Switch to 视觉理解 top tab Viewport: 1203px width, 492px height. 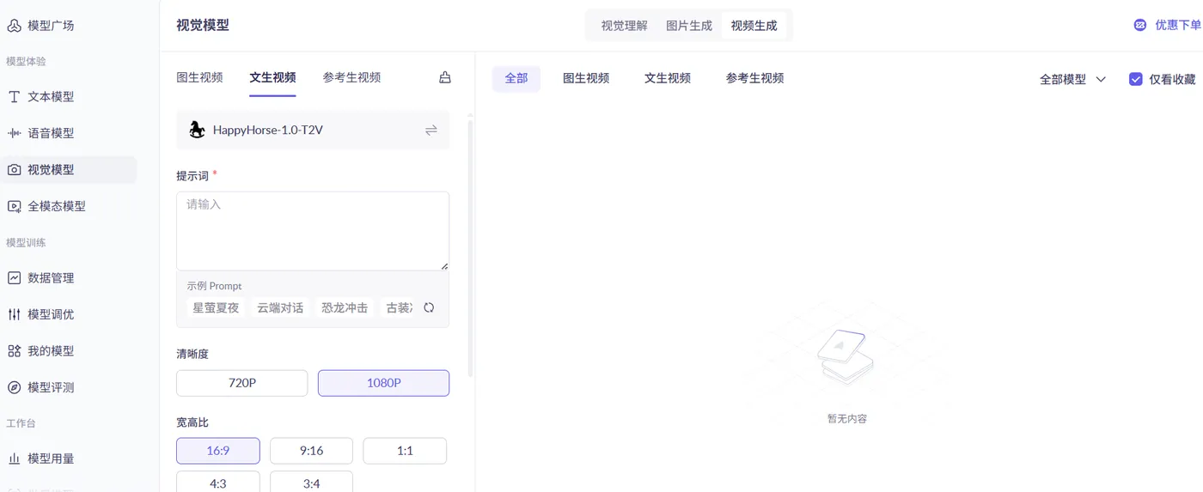point(625,26)
